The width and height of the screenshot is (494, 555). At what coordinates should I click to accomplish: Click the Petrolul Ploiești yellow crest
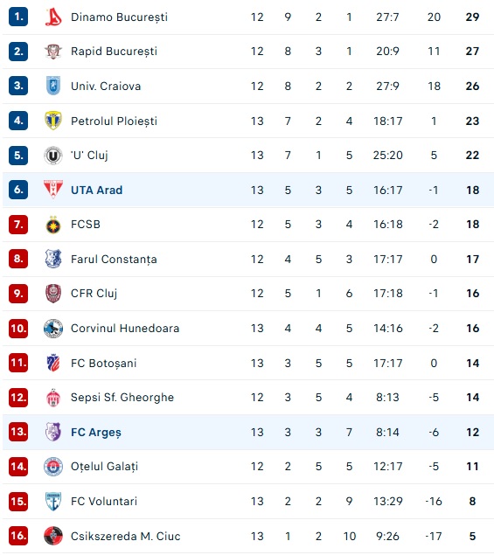[x=53, y=121]
